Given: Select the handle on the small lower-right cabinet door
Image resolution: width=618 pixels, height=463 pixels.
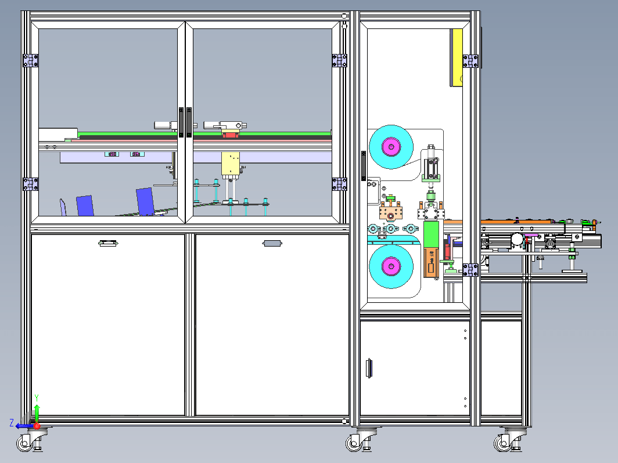Looking at the screenshot, I should tap(369, 368).
